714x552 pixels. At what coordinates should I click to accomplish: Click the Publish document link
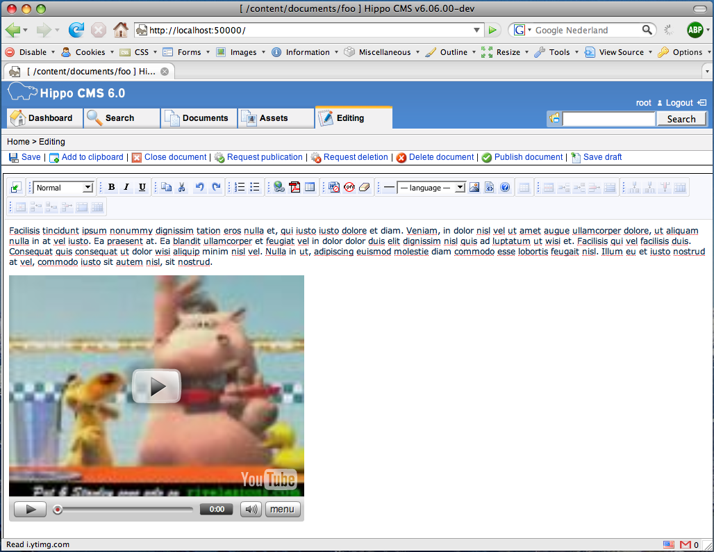click(x=528, y=157)
